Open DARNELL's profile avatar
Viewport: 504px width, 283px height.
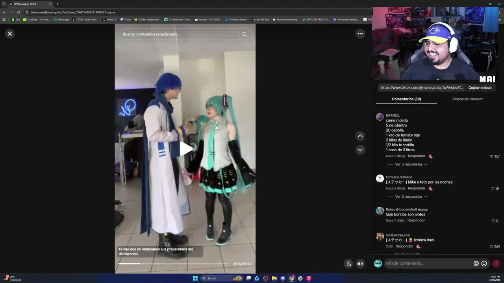(380, 117)
